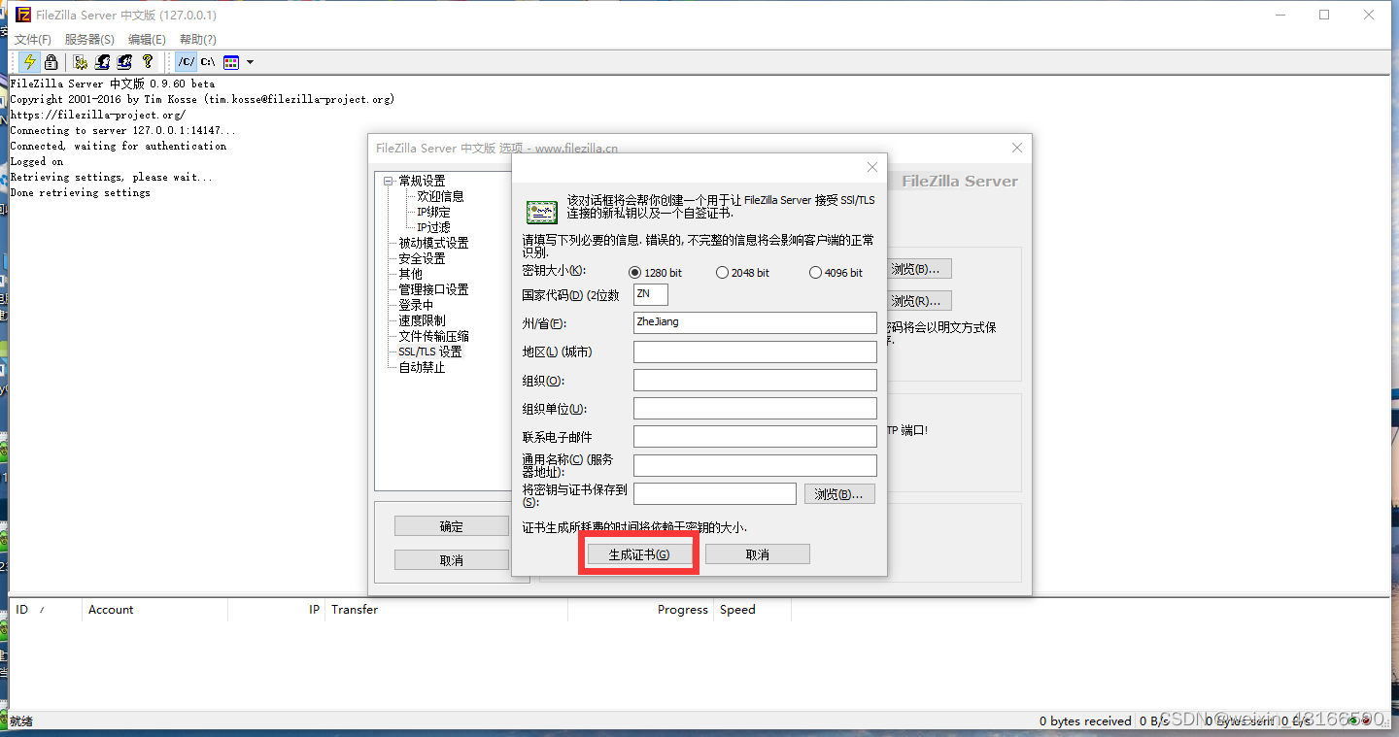Click 取消 in the certificate dialog
1399x737 pixels.
[x=758, y=554]
